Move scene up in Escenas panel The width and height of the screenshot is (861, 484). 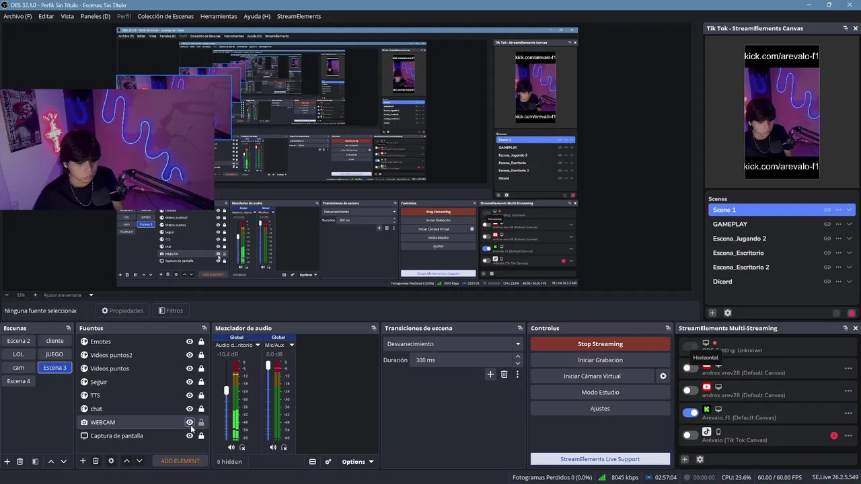(50, 461)
